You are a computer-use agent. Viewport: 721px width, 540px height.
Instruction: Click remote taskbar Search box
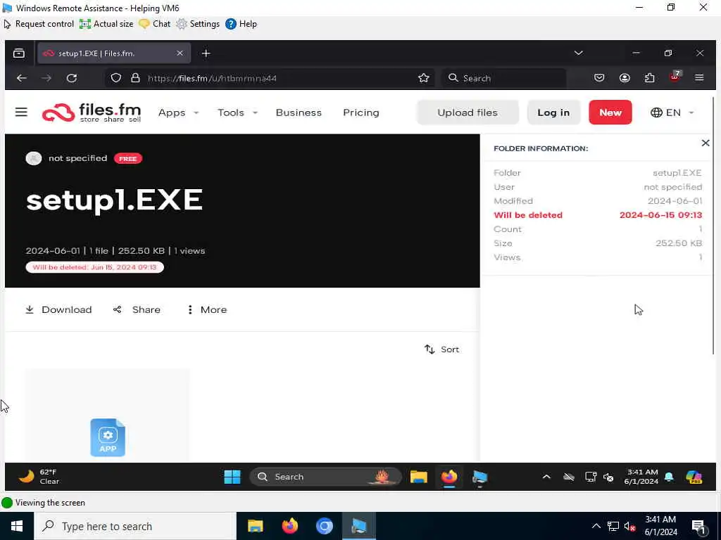pyautogui.click(x=325, y=477)
